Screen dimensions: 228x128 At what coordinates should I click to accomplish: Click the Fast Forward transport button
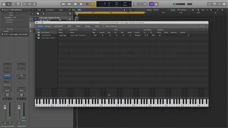click(x=69, y=4)
